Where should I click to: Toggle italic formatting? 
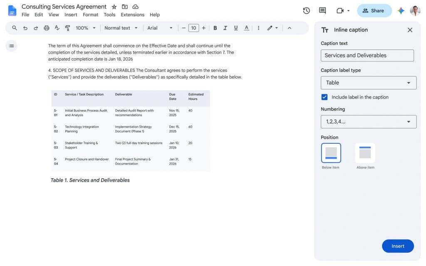tap(225, 28)
